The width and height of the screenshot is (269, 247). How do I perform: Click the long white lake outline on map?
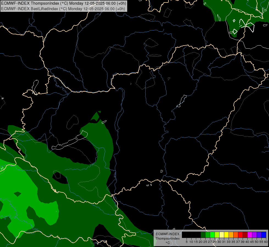[x=70, y=140]
